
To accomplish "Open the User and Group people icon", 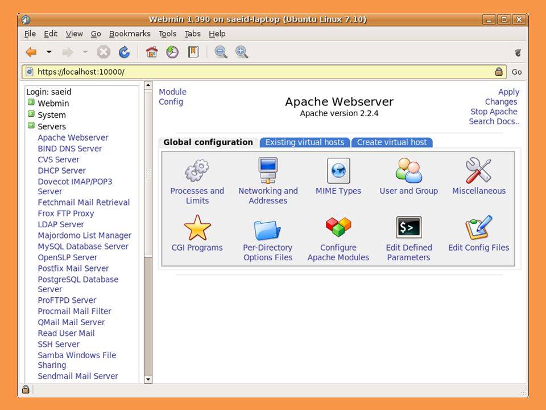I will (x=408, y=170).
